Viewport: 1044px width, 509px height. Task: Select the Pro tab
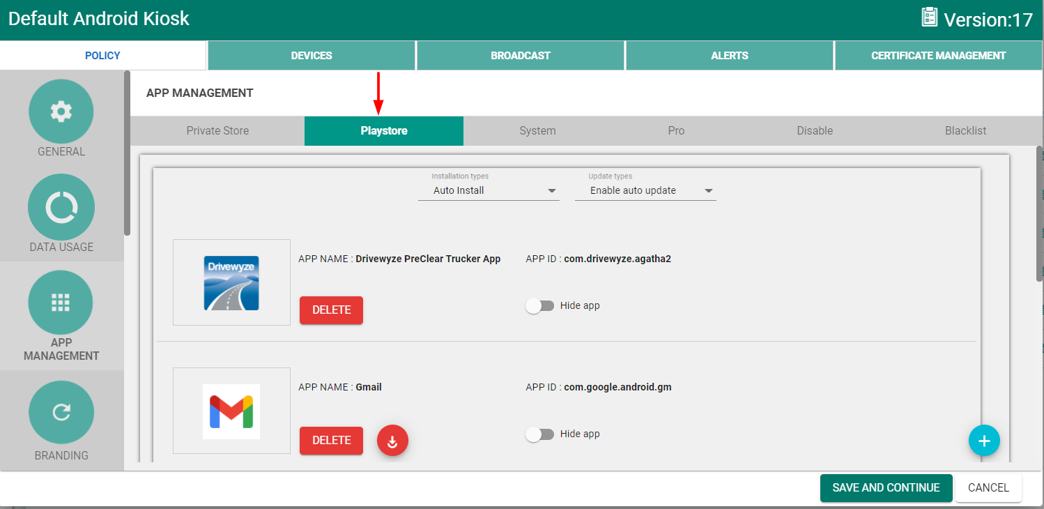(676, 131)
